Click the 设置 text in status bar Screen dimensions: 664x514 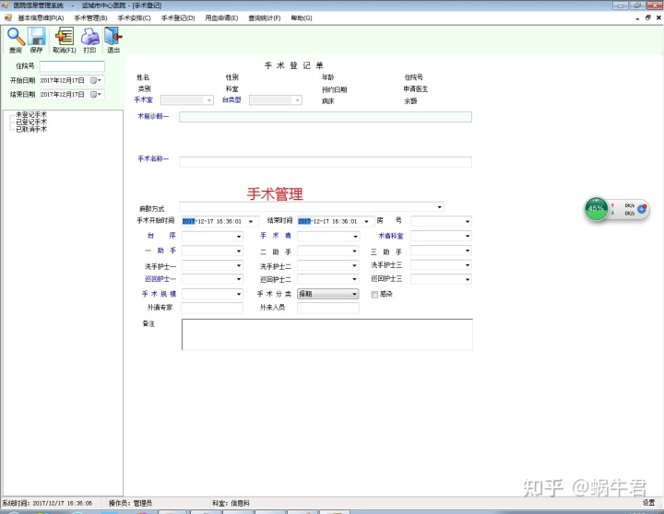(x=648, y=503)
